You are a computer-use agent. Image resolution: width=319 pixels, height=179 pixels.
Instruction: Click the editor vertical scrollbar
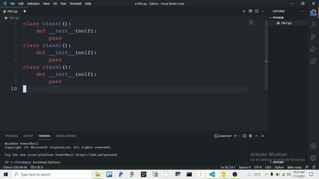266,55
